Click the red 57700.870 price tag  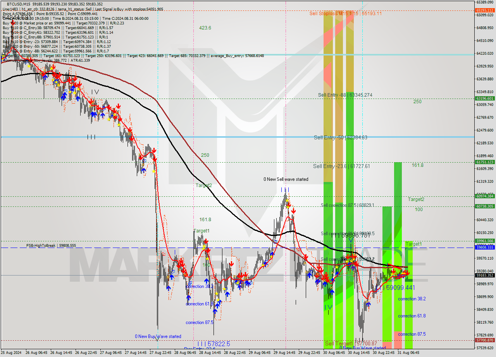[x=485, y=340]
